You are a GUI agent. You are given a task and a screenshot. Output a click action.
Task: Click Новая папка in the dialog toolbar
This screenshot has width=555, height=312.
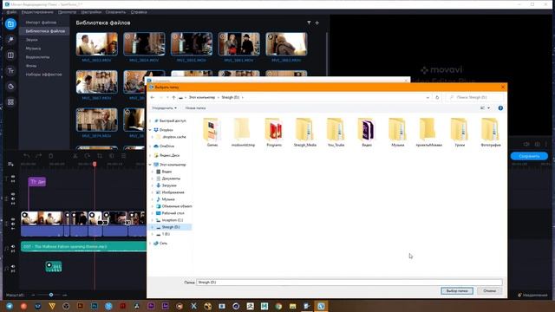click(195, 107)
